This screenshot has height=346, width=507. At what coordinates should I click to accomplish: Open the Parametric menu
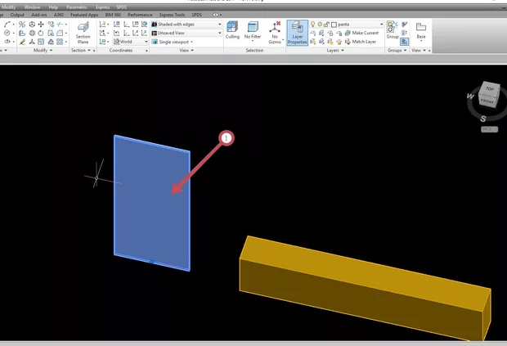point(76,7)
